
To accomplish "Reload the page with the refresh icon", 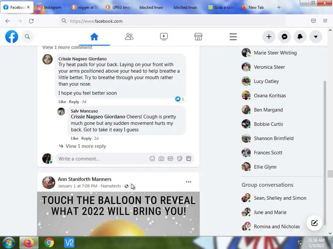I will (31, 21).
